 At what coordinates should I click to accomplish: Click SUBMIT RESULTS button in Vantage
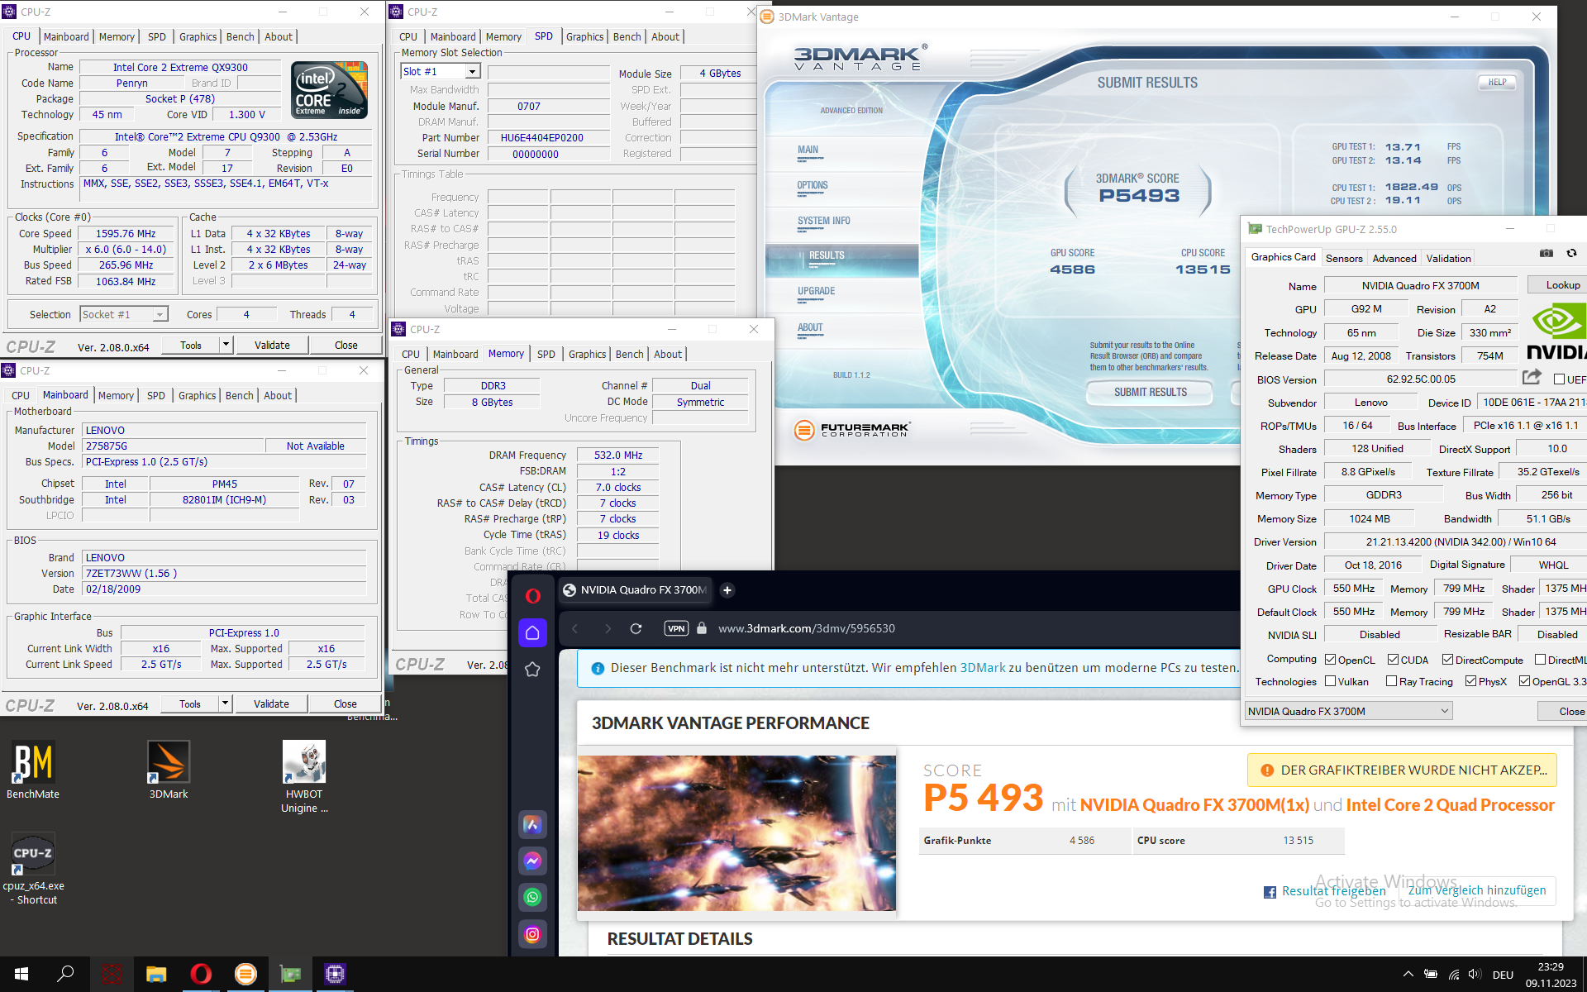click(1150, 392)
